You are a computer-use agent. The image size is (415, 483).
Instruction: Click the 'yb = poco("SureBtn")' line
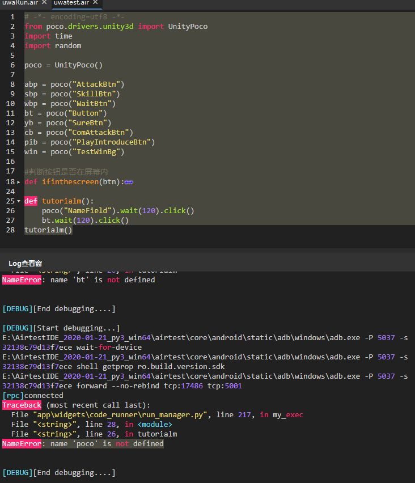coord(68,123)
